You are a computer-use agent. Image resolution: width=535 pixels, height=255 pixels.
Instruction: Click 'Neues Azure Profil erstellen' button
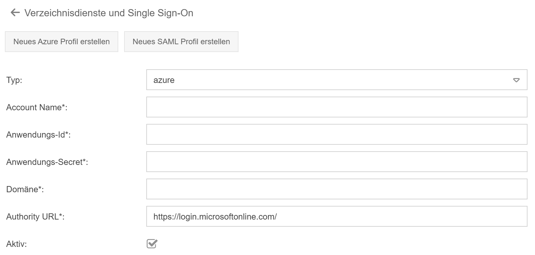point(62,42)
